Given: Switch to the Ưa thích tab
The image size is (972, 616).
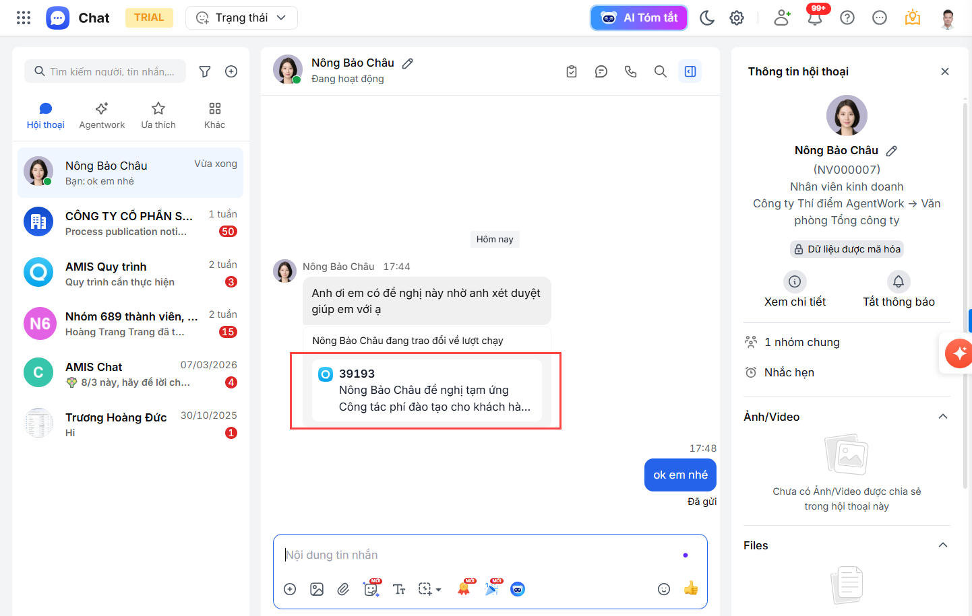Looking at the screenshot, I should [158, 116].
